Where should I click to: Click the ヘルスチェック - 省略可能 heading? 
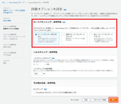coord(45,52)
